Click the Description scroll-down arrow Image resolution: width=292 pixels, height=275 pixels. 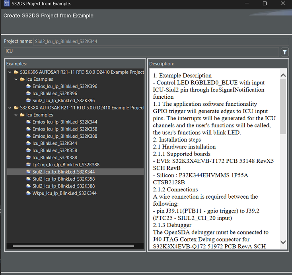pyautogui.click(x=283, y=242)
